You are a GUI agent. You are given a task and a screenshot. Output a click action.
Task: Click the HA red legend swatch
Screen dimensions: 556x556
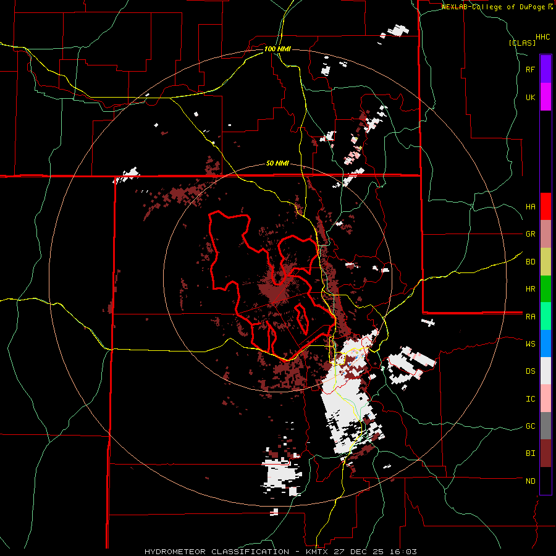tap(545, 206)
